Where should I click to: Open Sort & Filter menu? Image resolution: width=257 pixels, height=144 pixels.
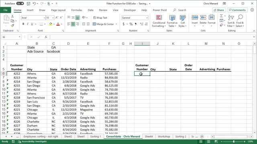coord(231,21)
